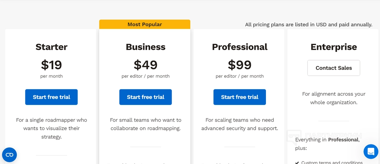Select the Starter plan heading
The height and width of the screenshot is (164, 380).
51,47
